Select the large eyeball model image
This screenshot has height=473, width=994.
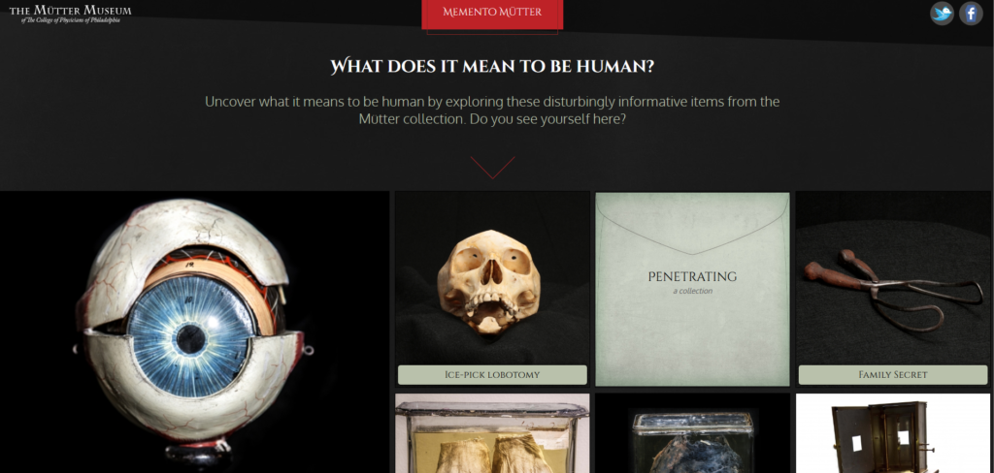tap(194, 331)
